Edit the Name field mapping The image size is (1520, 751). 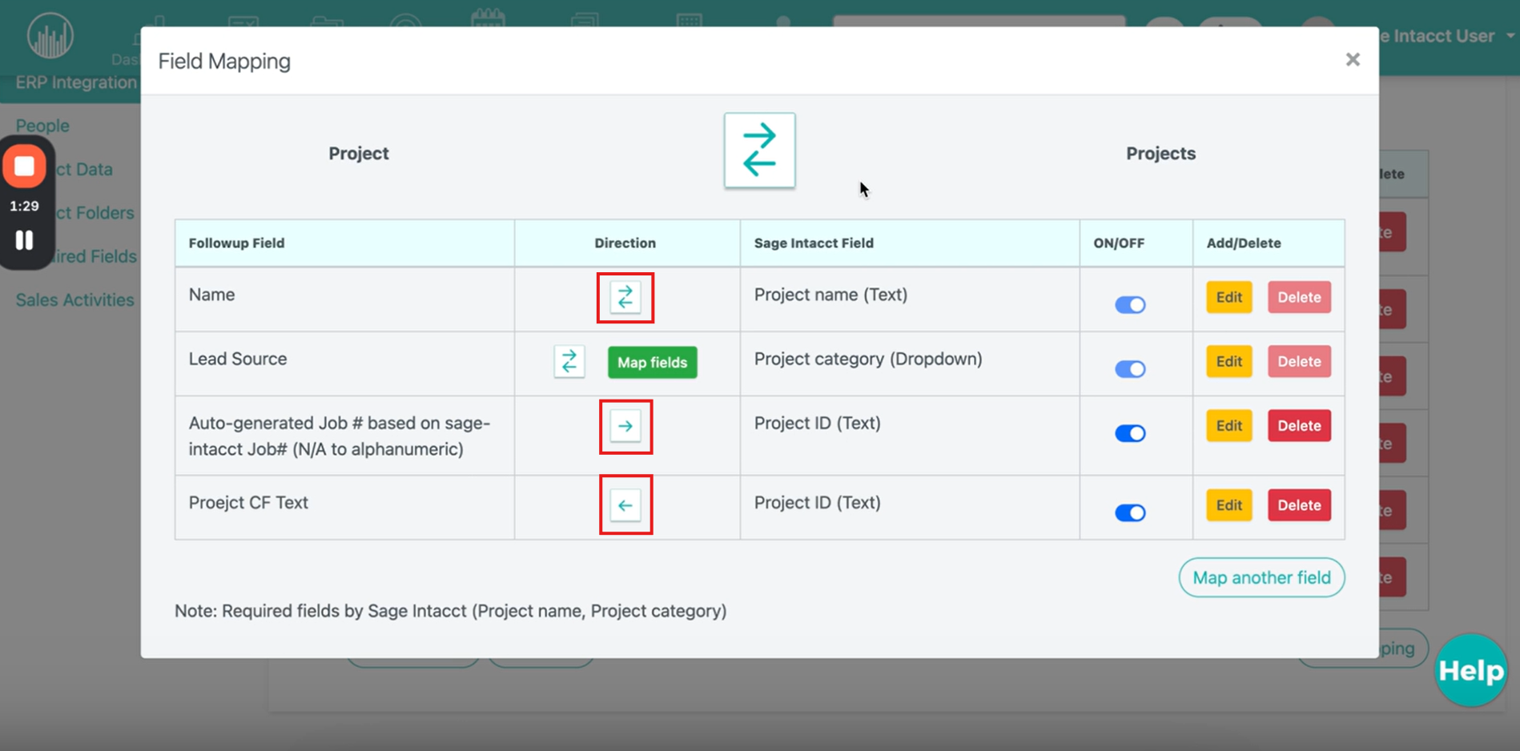1228,297
